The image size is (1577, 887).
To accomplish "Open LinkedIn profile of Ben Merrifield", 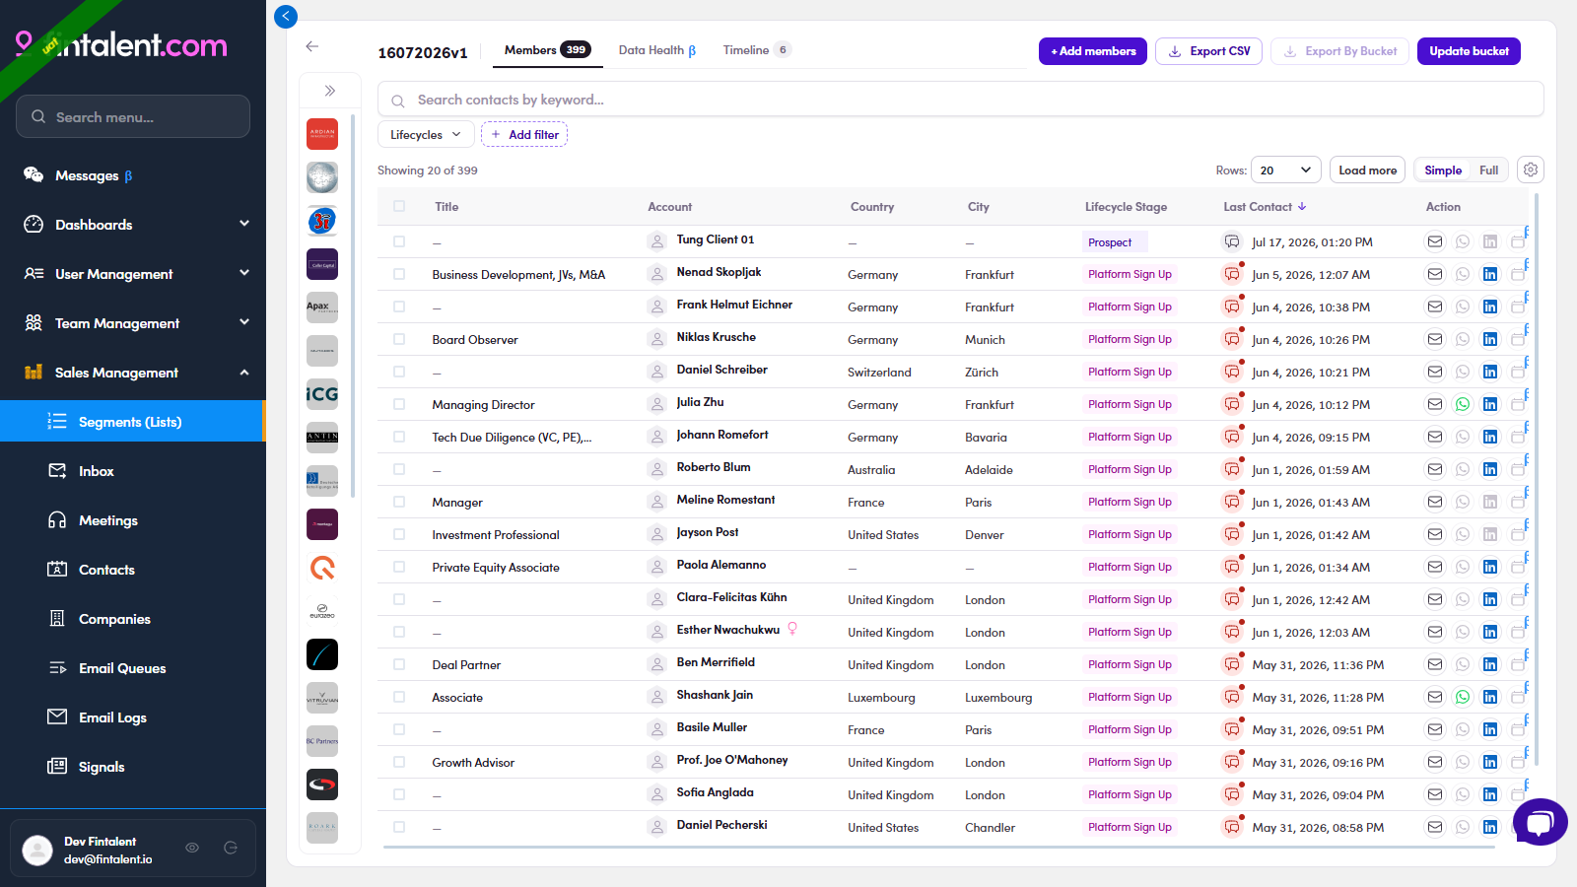I will point(1490,664).
